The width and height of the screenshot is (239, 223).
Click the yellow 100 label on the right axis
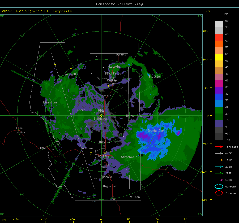(x=205, y=59)
